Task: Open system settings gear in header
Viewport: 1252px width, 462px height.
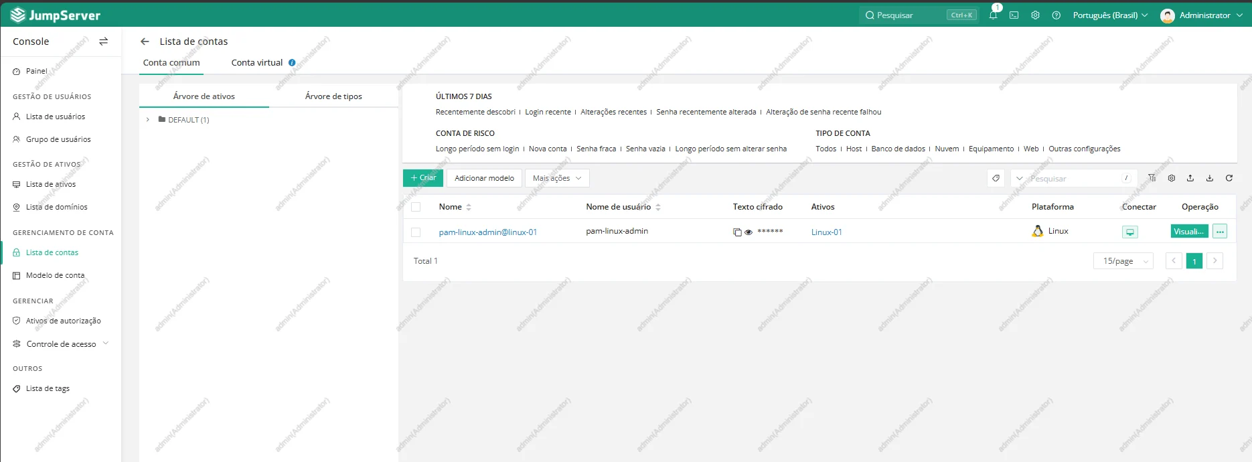Action: [x=1035, y=15]
